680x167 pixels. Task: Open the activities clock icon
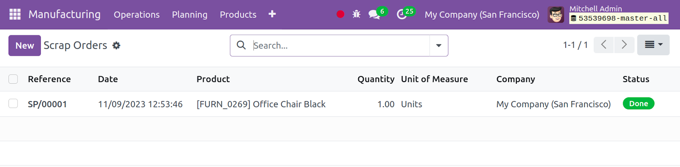coord(402,14)
